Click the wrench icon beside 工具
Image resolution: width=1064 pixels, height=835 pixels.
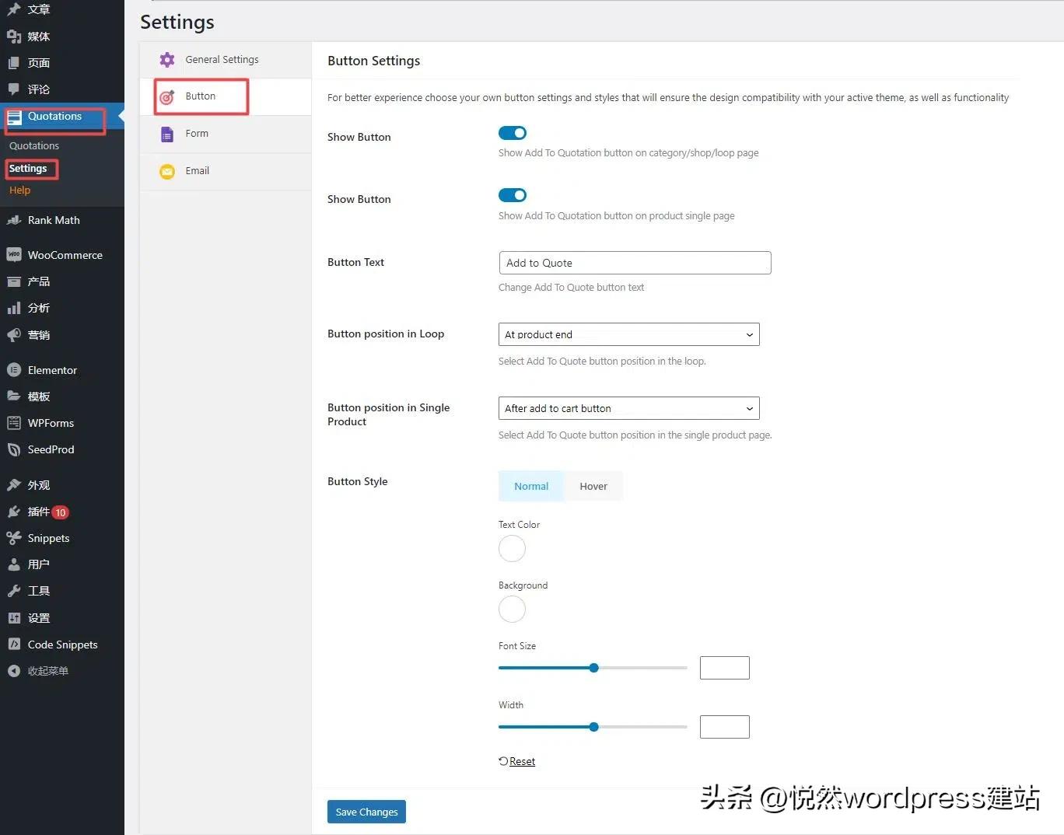[14, 591]
